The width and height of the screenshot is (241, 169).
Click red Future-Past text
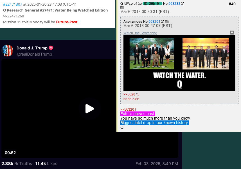[67, 22]
